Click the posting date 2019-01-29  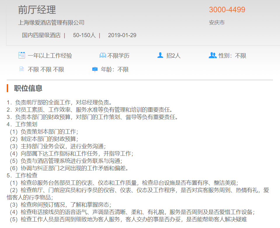click(x=122, y=35)
